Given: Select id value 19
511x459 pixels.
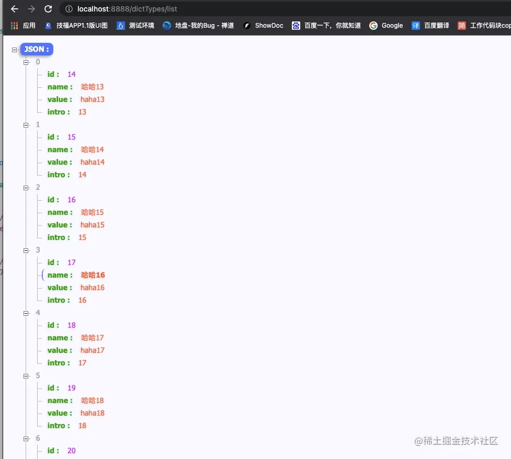Looking at the screenshot, I should (x=71, y=388).
